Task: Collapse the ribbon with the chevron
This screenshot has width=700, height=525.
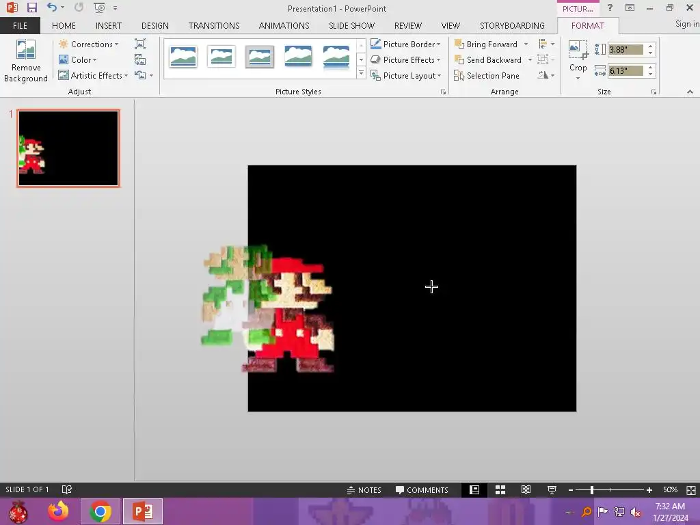Action: pos(690,92)
